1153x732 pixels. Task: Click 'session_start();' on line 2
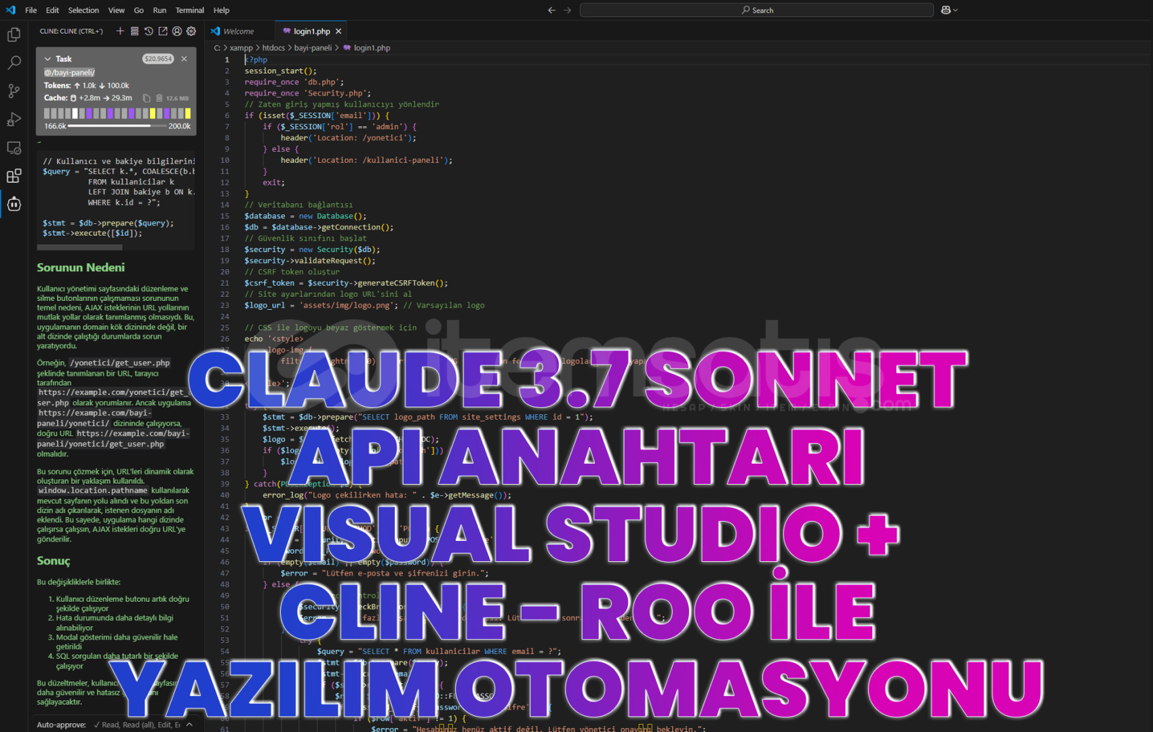tap(280, 70)
